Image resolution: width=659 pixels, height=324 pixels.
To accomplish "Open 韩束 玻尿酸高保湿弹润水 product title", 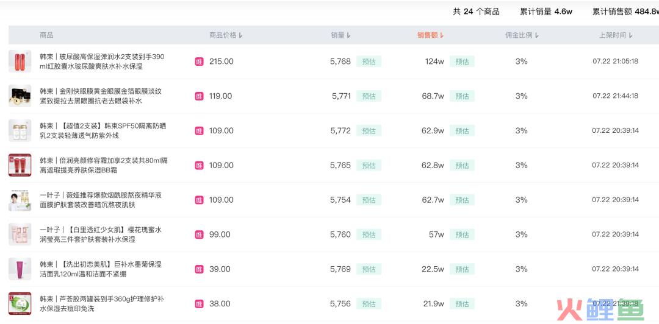I will (102, 62).
